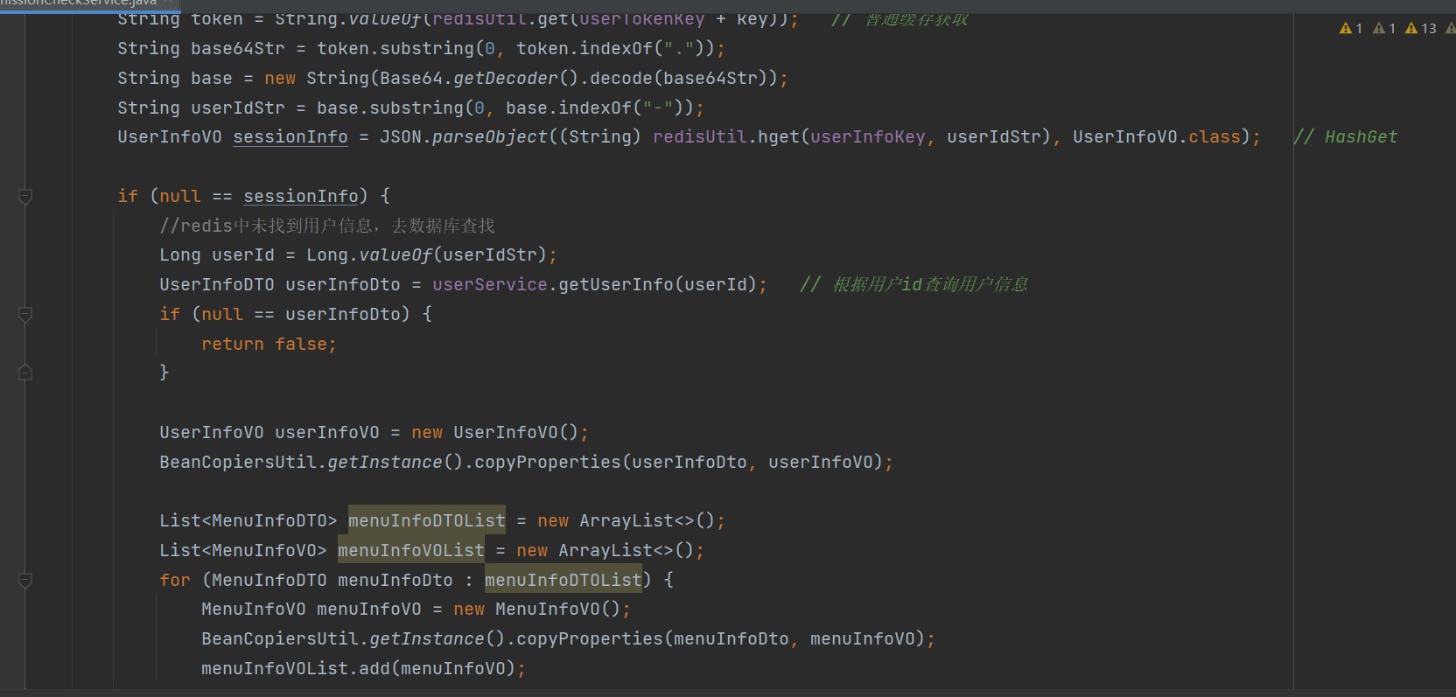Click 'valueOf' in the Long userId line
Screen dimensions: 1456x697
(x=395, y=255)
